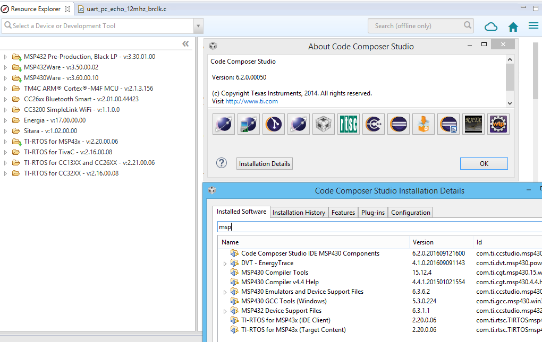
Task: Click the orange download-box plug-in icon
Action: click(x=423, y=124)
